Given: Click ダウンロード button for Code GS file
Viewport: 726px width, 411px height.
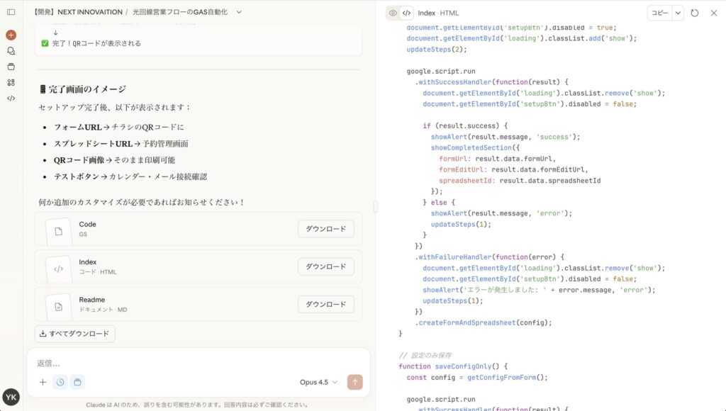Looking at the screenshot, I should point(325,229).
